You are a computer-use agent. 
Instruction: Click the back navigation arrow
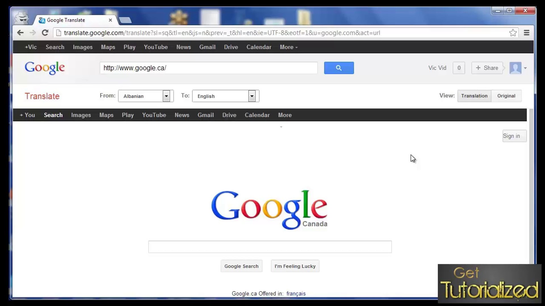[20, 33]
